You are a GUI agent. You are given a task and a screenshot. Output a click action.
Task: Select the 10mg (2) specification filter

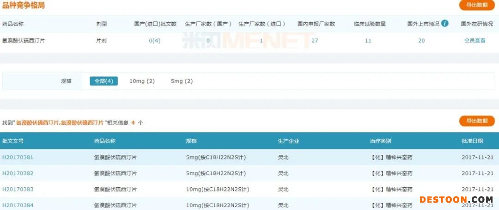[x=142, y=81]
